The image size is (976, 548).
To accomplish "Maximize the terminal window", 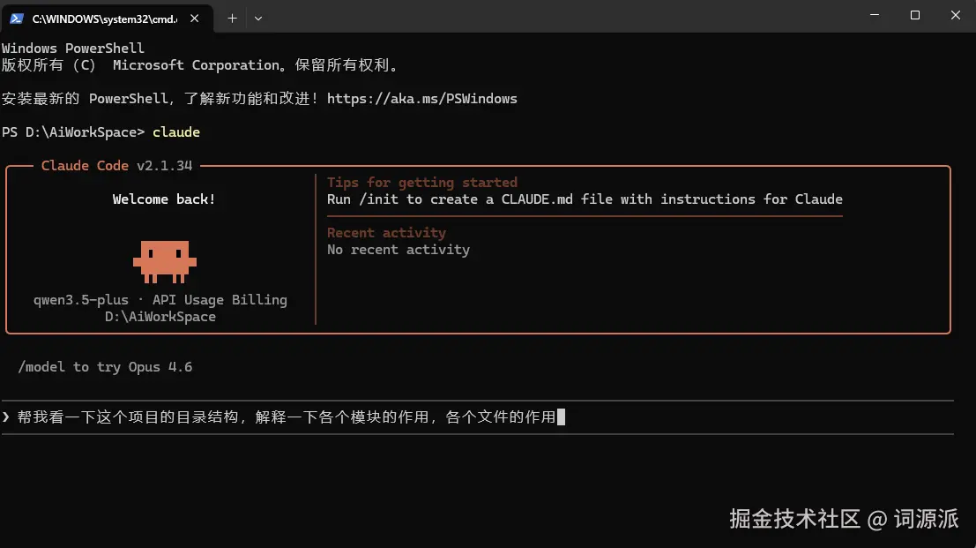I will point(915,15).
